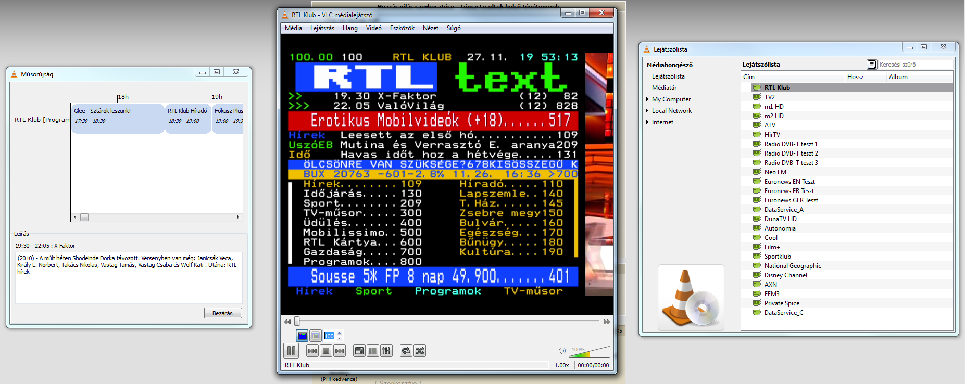The width and height of the screenshot is (965, 384).
Task: Open the Média menu
Action: 293,28
